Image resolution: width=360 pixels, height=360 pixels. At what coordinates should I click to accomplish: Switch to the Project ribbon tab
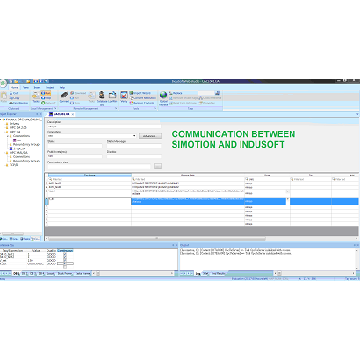(x=50, y=87)
